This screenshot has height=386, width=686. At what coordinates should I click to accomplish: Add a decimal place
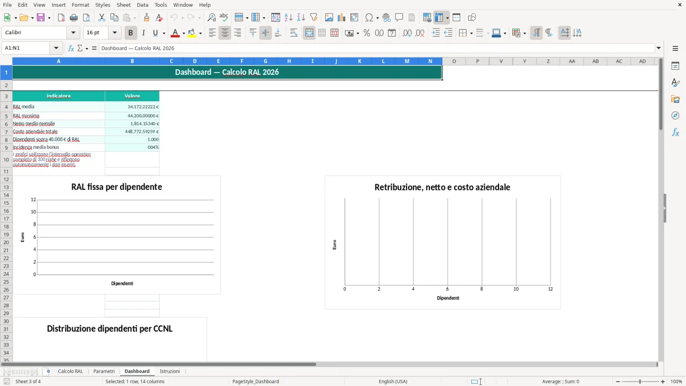(407, 33)
